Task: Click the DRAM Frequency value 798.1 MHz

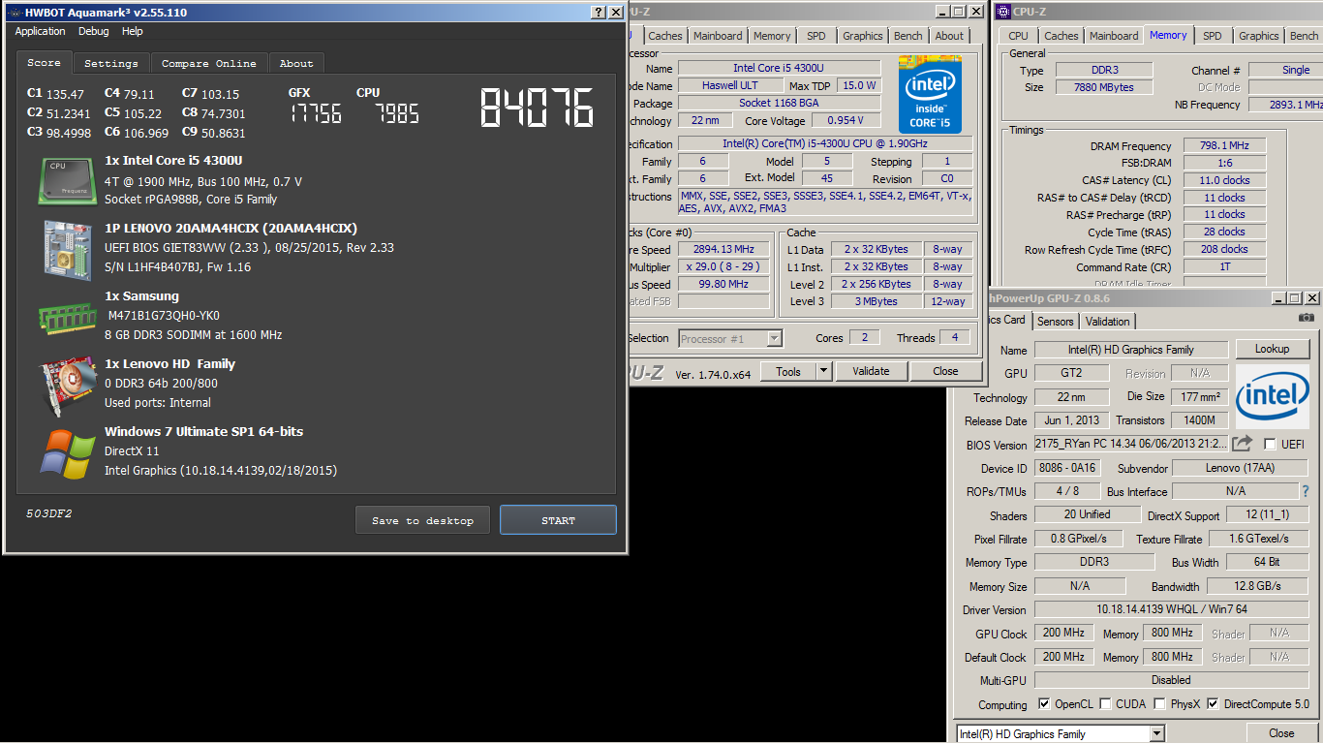Action: pyautogui.click(x=1224, y=145)
